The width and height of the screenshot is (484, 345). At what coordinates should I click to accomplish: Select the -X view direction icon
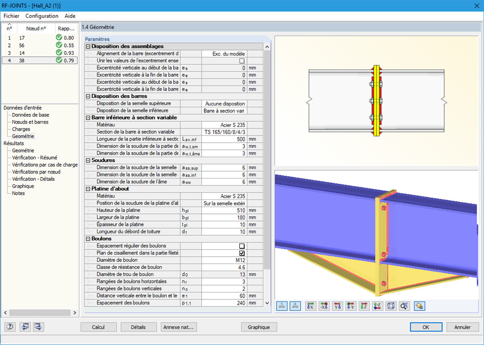[323, 306]
